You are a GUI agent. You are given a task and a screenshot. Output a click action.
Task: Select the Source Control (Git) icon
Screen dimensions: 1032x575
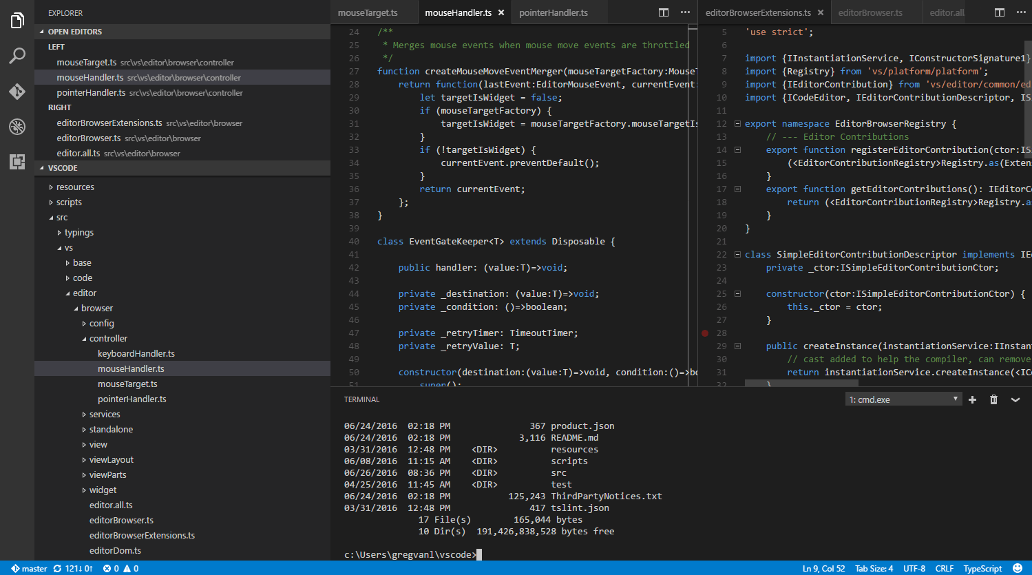pyautogui.click(x=17, y=91)
